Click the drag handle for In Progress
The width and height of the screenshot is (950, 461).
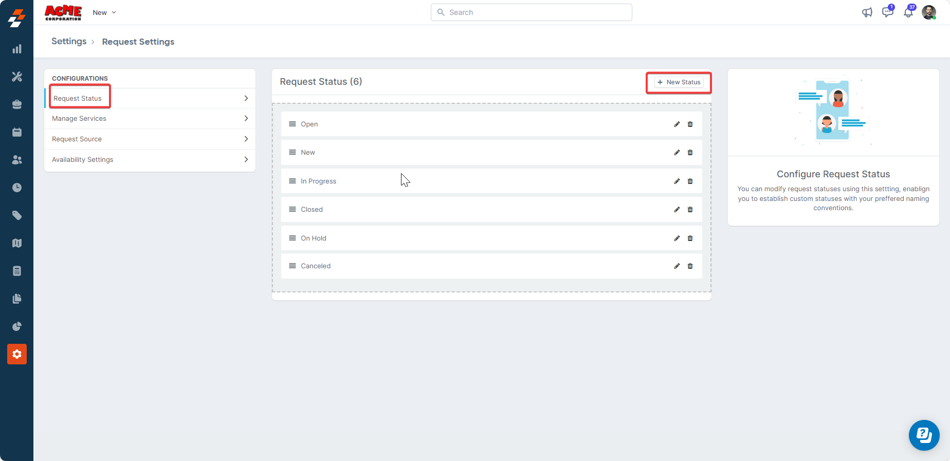coord(293,181)
